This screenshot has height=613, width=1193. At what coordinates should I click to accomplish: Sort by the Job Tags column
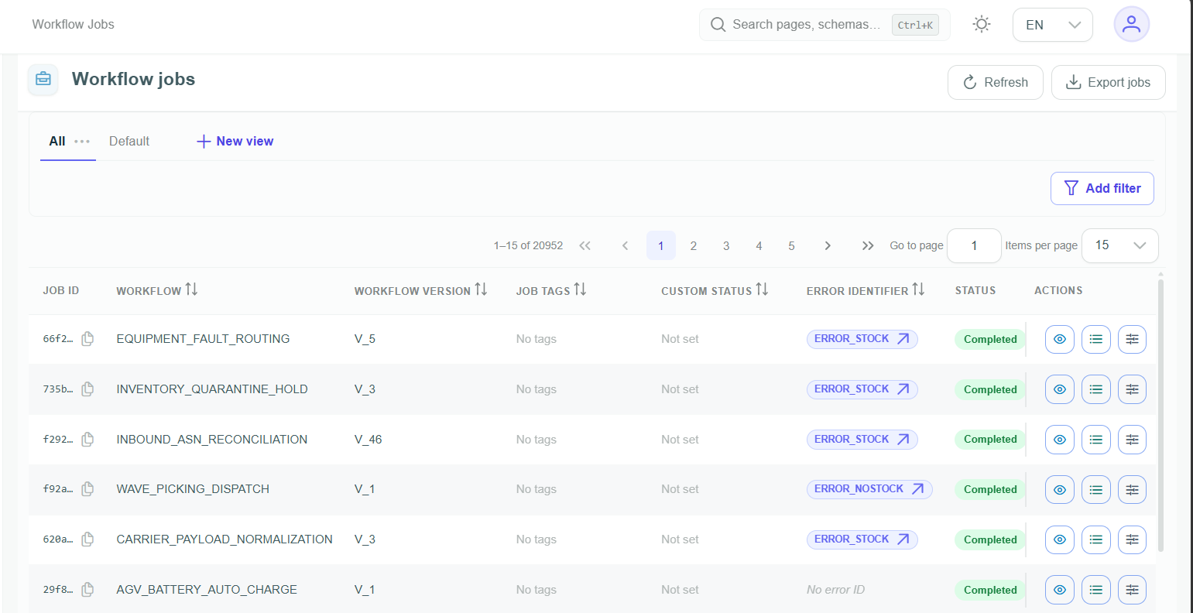tap(580, 289)
